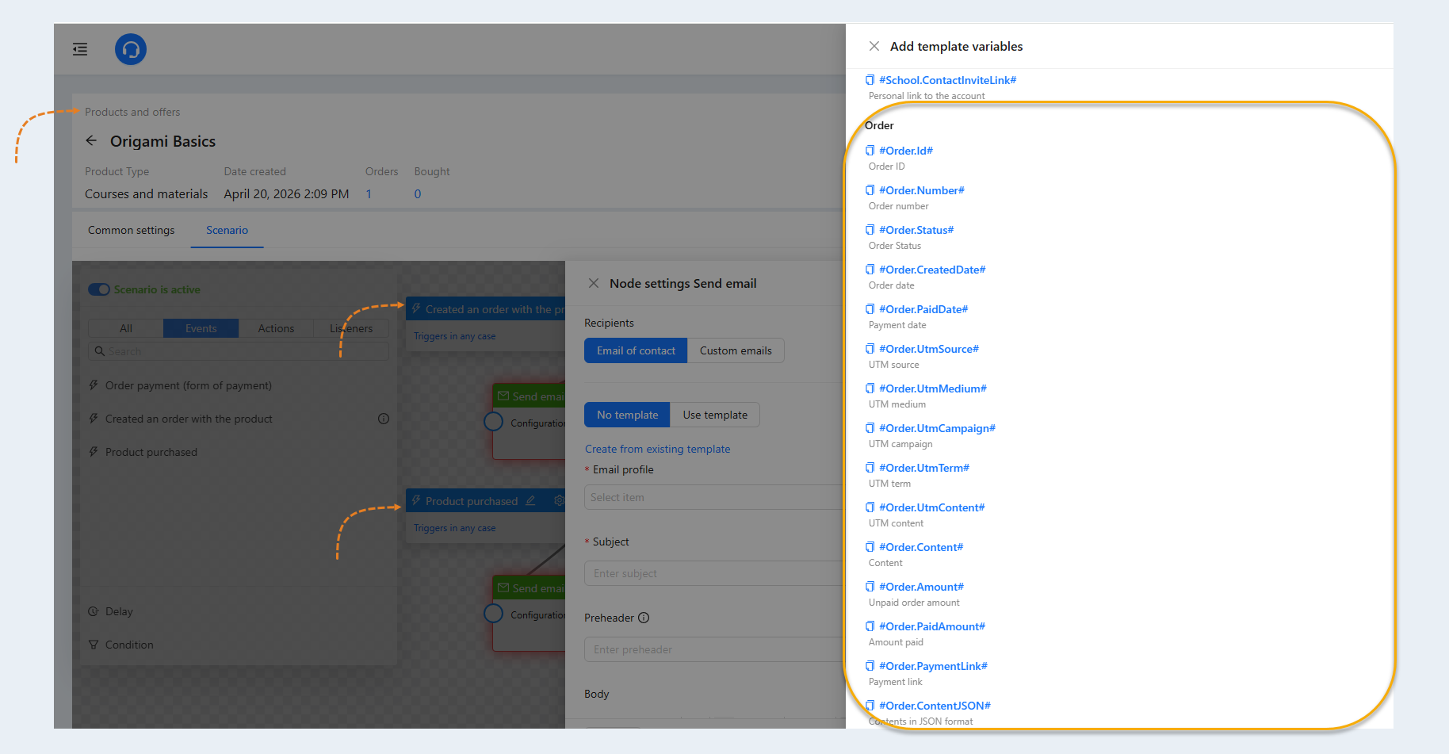Open info icon beside Preheader

click(644, 618)
